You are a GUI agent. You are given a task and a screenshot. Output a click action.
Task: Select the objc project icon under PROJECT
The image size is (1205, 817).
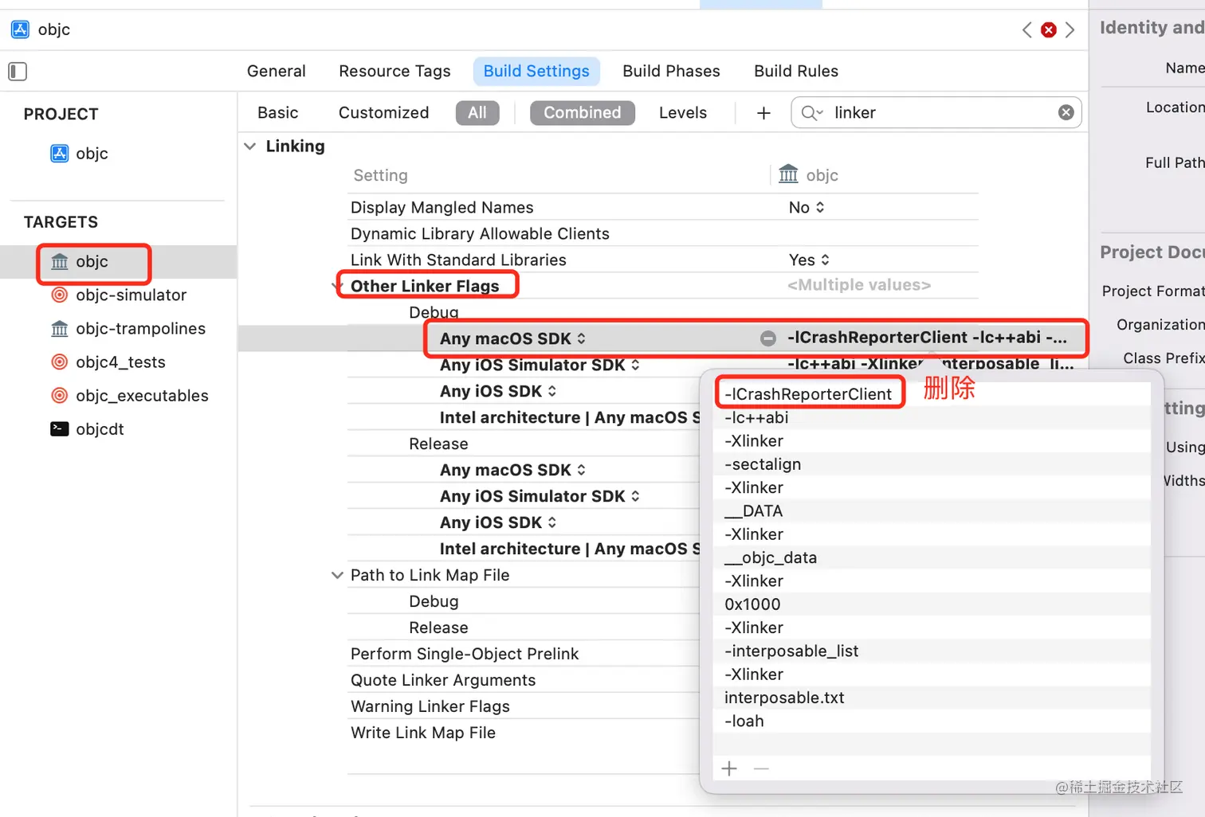[x=60, y=154]
